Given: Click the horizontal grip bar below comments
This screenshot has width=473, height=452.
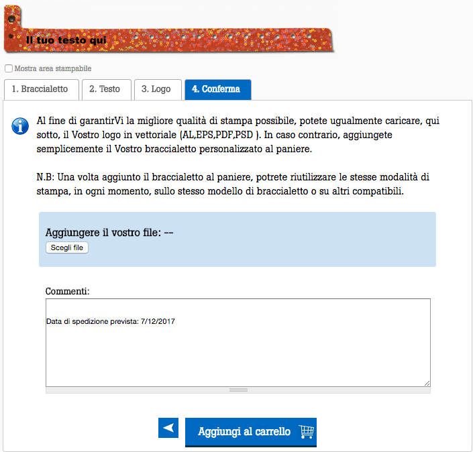Looking at the screenshot, I should [x=238, y=390].
